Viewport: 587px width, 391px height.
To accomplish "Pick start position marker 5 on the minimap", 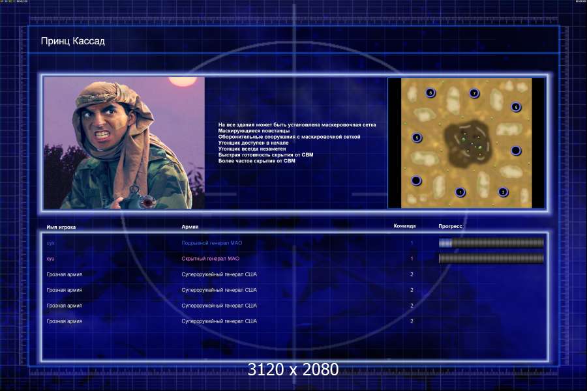I will [417, 138].
